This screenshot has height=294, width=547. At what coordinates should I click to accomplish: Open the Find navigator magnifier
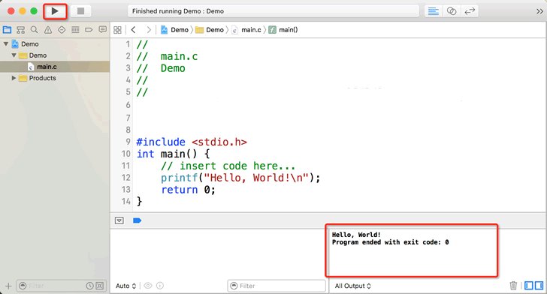pos(35,30)
